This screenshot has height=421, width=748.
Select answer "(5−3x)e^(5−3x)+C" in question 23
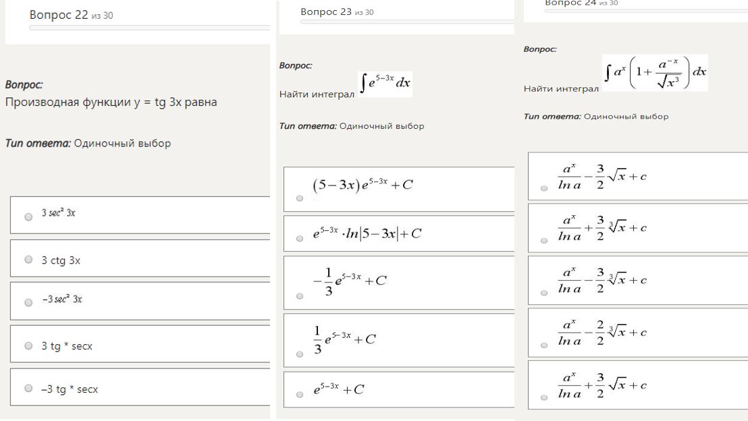pos(299,198)
